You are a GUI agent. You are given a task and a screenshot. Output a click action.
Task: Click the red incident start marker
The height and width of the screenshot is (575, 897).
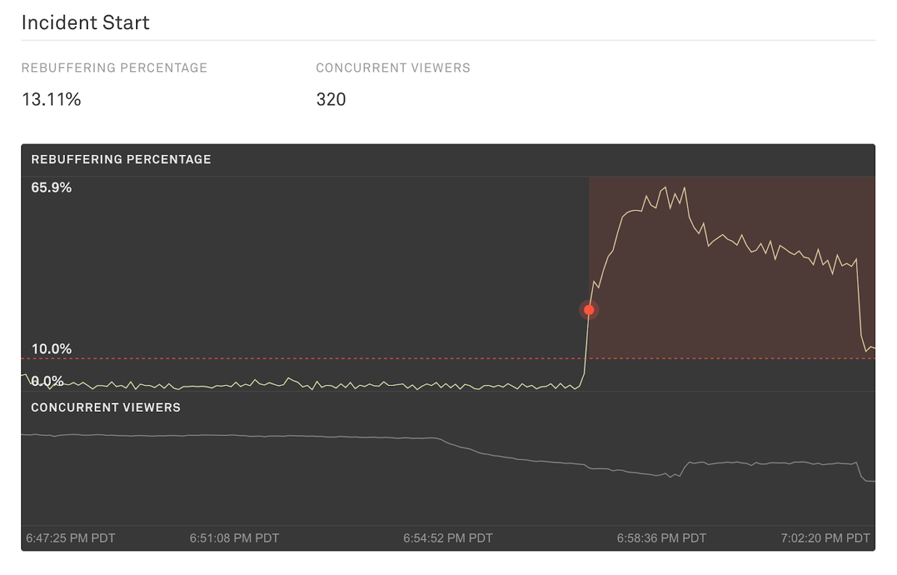(589, 309)
